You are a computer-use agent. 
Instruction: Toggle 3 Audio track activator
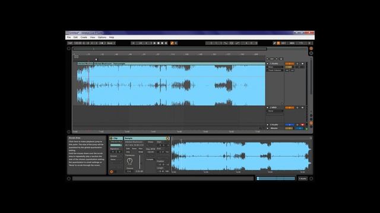(290, 125)
